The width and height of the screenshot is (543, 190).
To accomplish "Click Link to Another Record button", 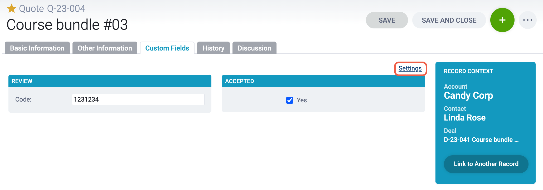I will [x=486, y=164].
